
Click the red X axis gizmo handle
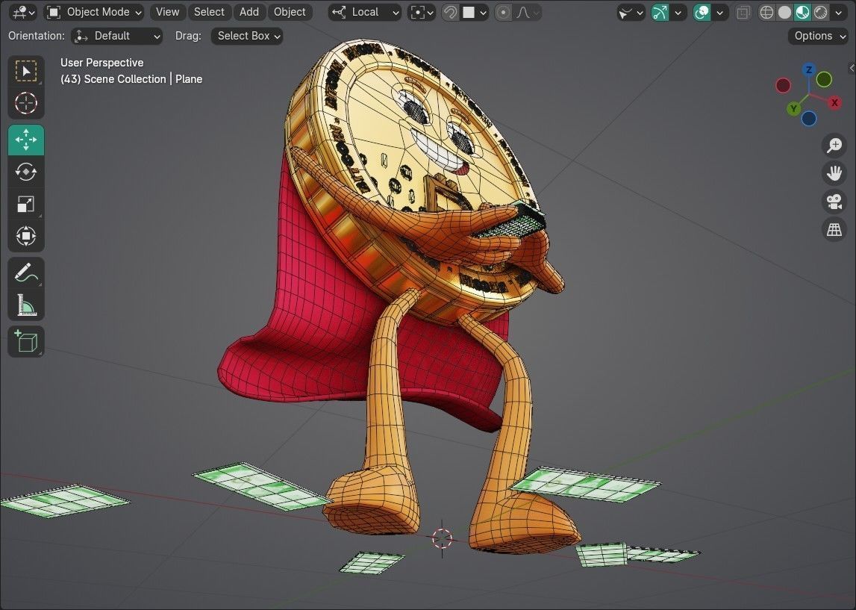tap(834, 103)
